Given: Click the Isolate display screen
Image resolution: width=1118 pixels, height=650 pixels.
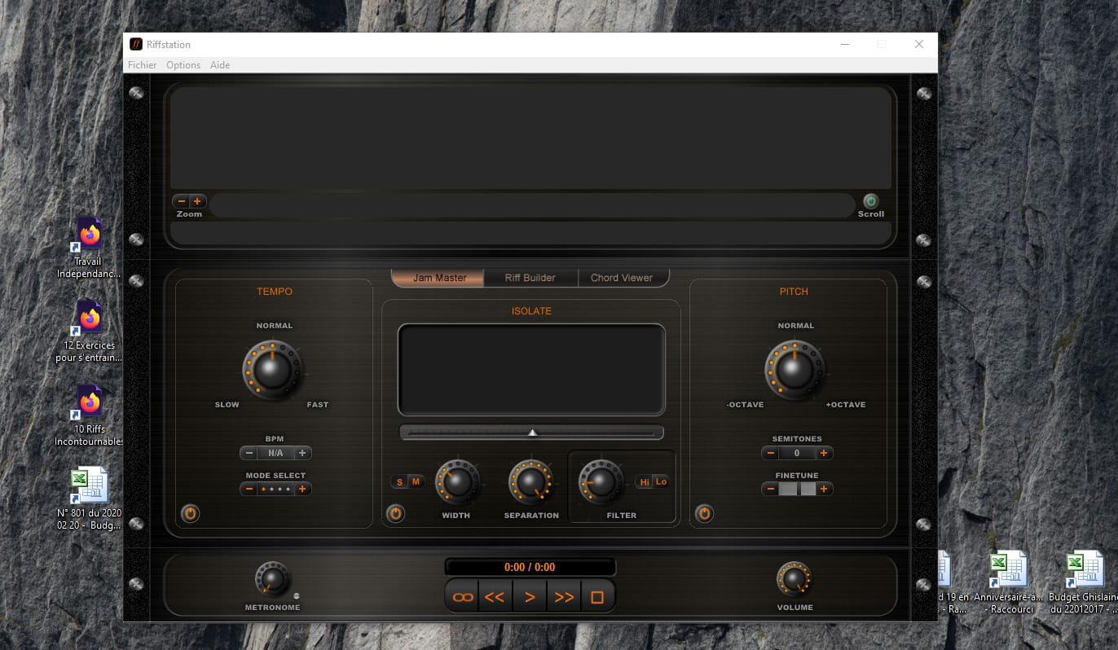Looking at the screenshot, I should pyautogui.click(x=531, y=370).
